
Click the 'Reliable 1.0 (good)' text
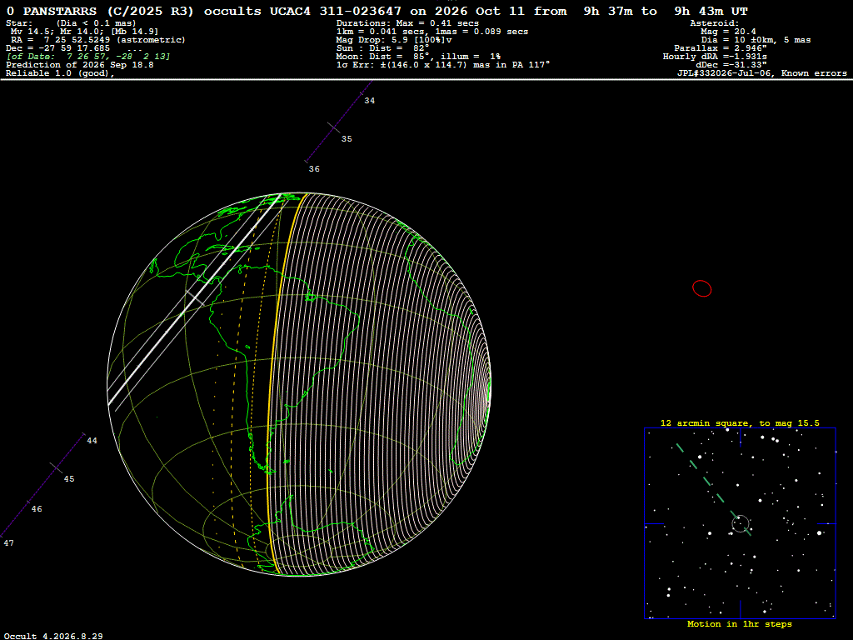click(x=60, y=73)
